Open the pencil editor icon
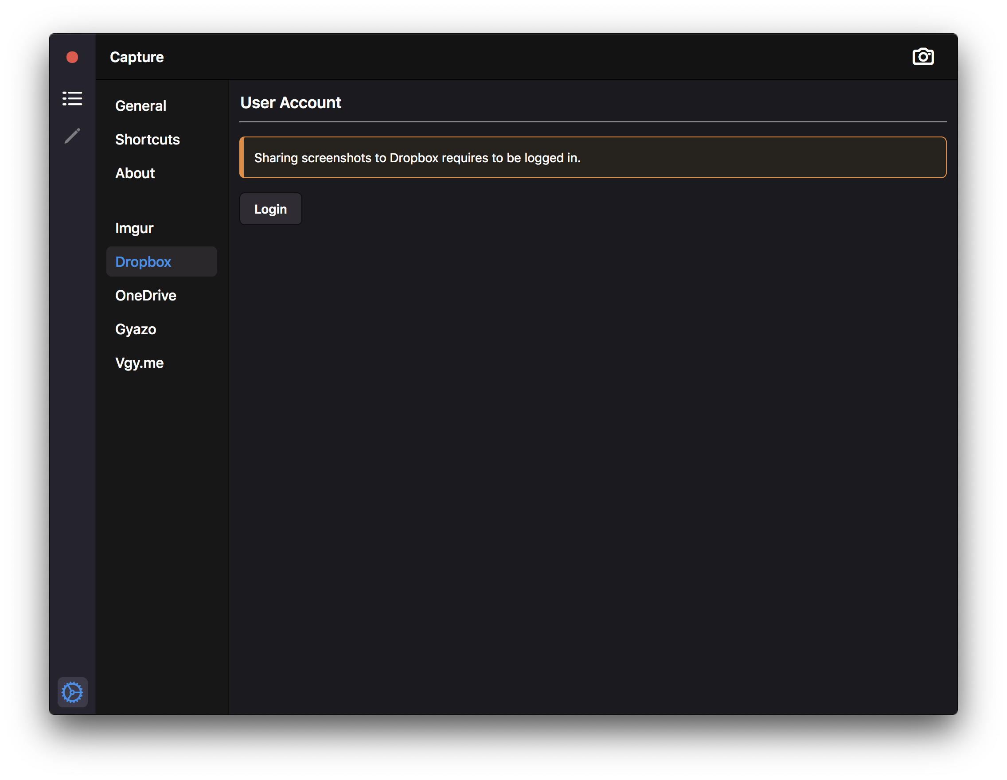This screenshot has height=780, width=1007. [72, 136]
